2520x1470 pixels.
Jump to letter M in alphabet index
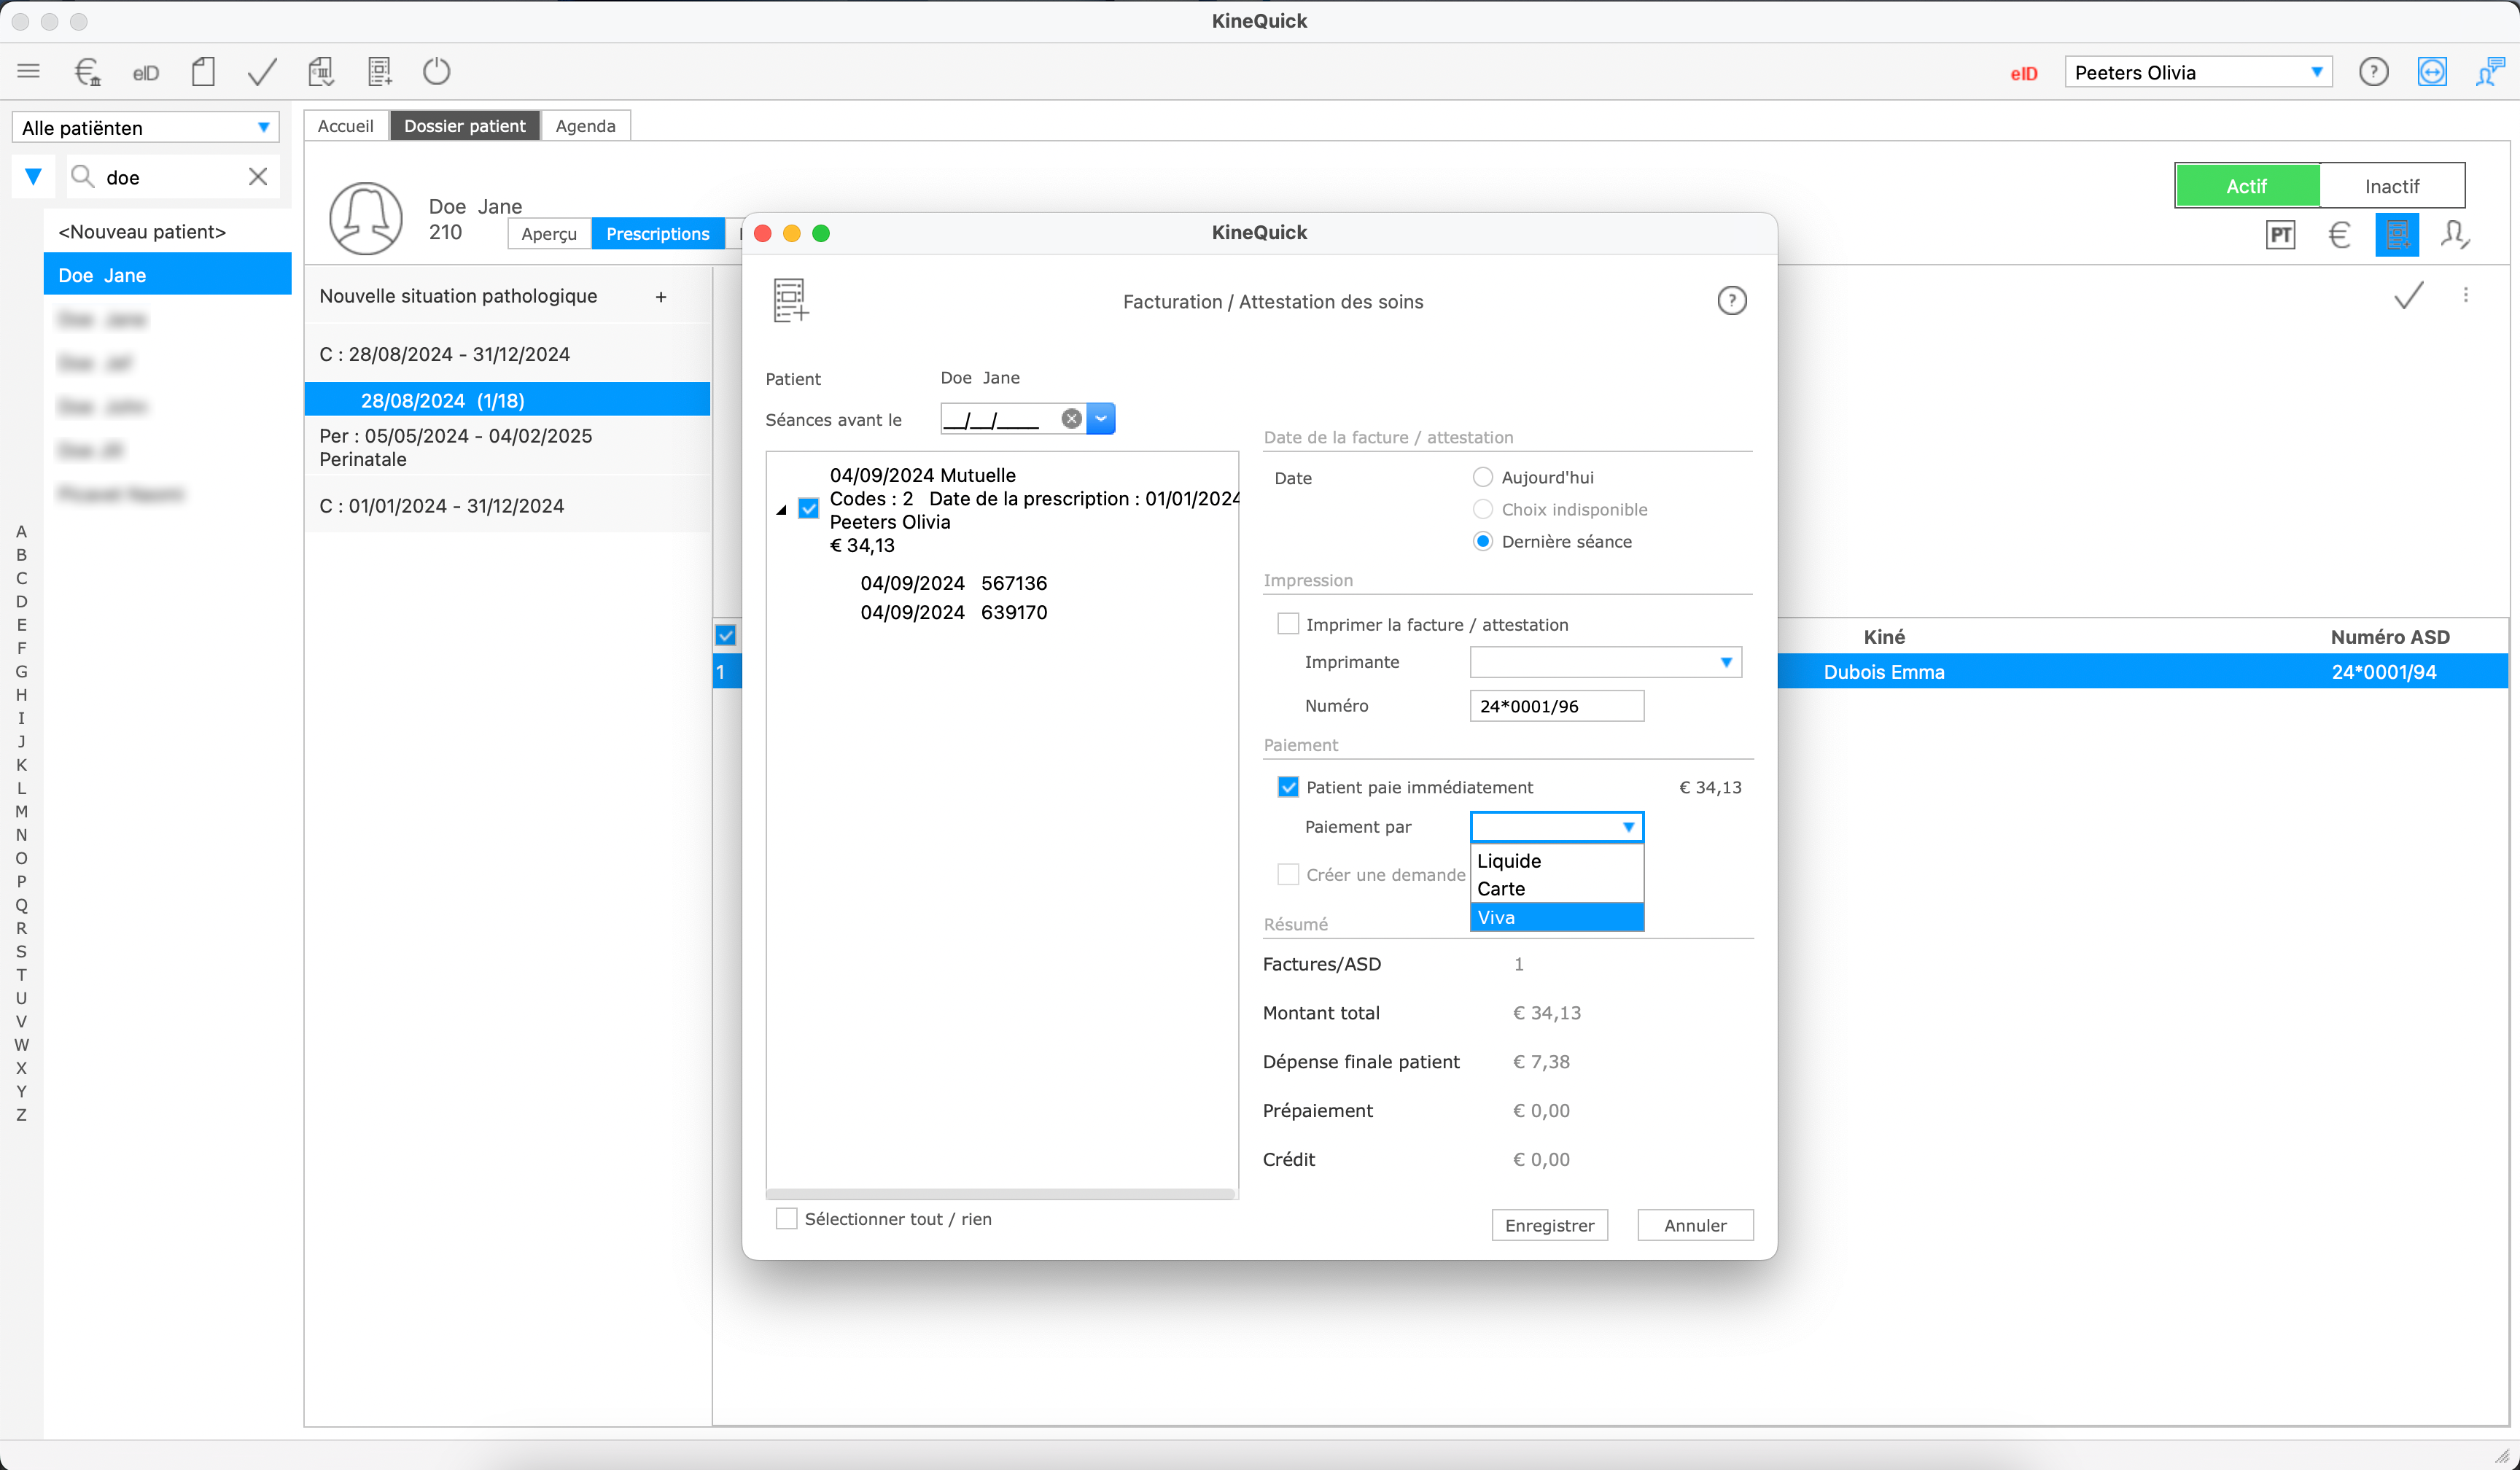21,811
